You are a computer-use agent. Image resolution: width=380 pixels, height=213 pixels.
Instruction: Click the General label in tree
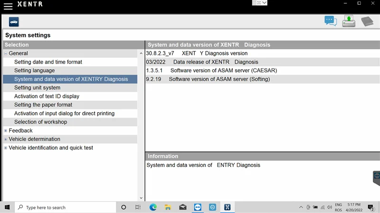[18, 54]
